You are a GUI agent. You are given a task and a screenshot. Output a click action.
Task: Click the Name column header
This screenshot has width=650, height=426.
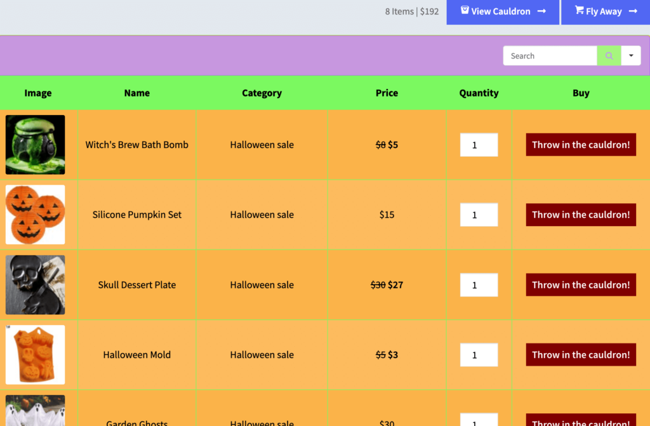pos(136,93)
